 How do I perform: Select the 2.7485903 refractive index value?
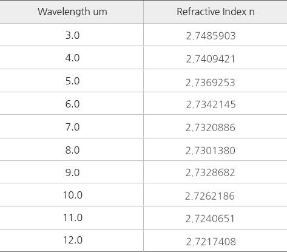(211, 36)
